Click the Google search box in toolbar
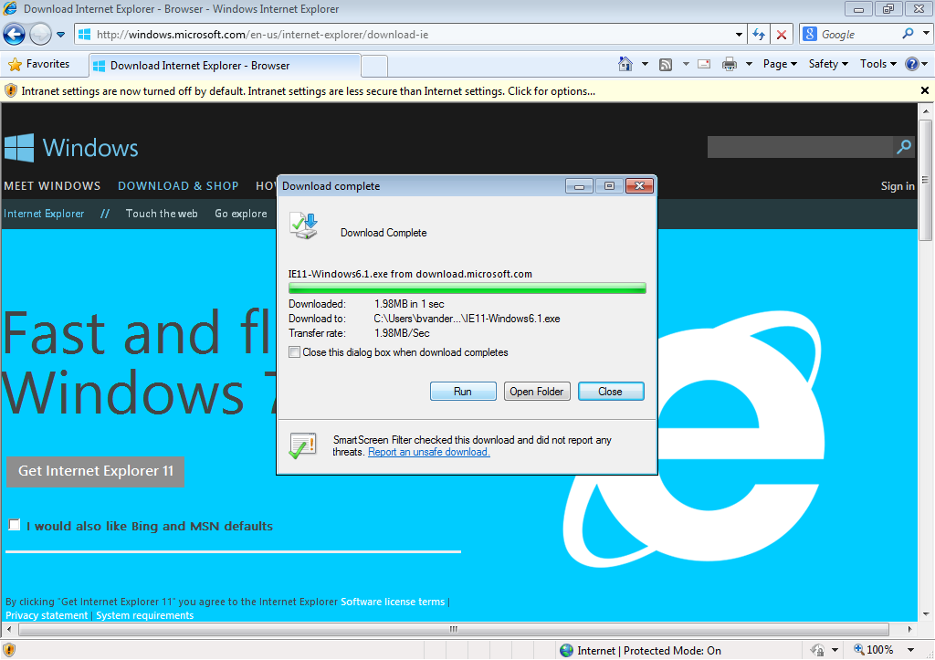The image size is (935, 660). 858,35
